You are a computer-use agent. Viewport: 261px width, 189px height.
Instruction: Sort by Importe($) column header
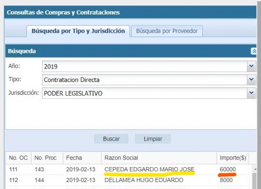click(x=233, y=158)
